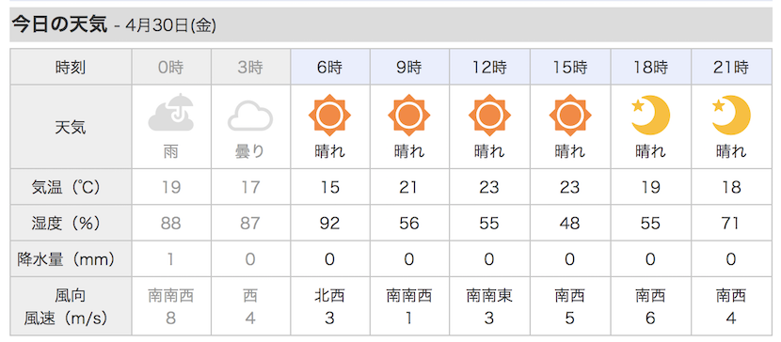Select the 12時 column header
The width and height of the screenshot is (781, 342).
click(x=489, y=67)
